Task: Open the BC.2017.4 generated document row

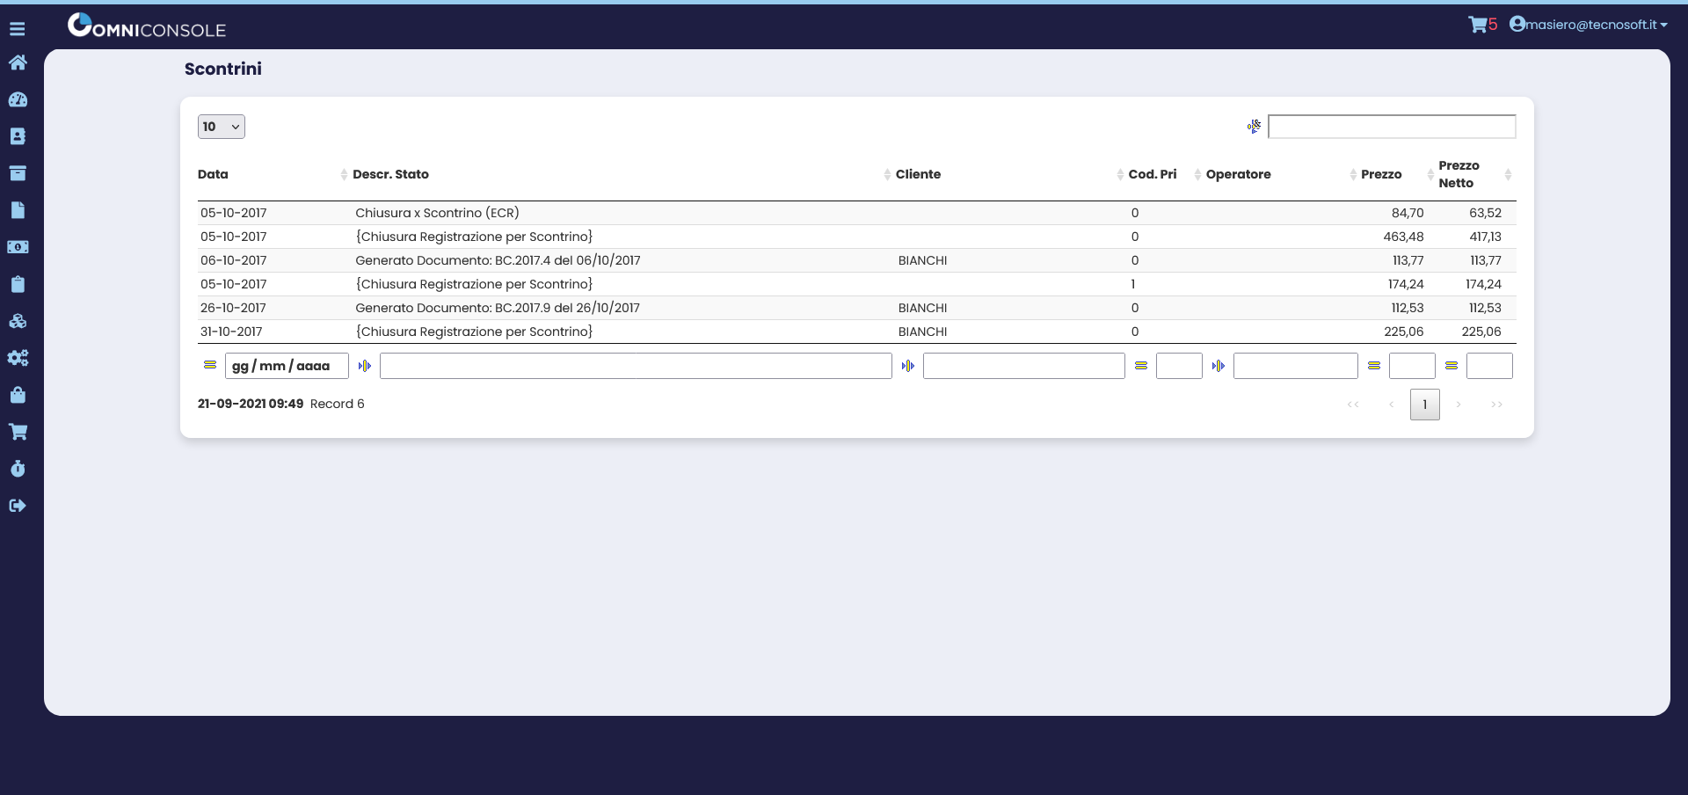Action: (x=498, y=260)
